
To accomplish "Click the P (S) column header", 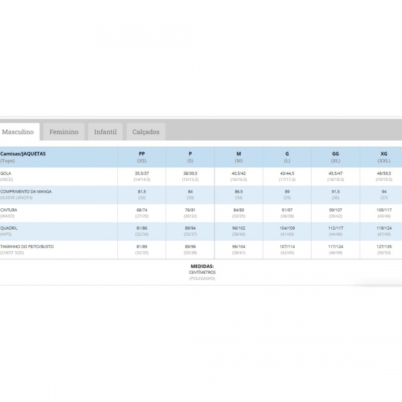I will coord(190,157).
